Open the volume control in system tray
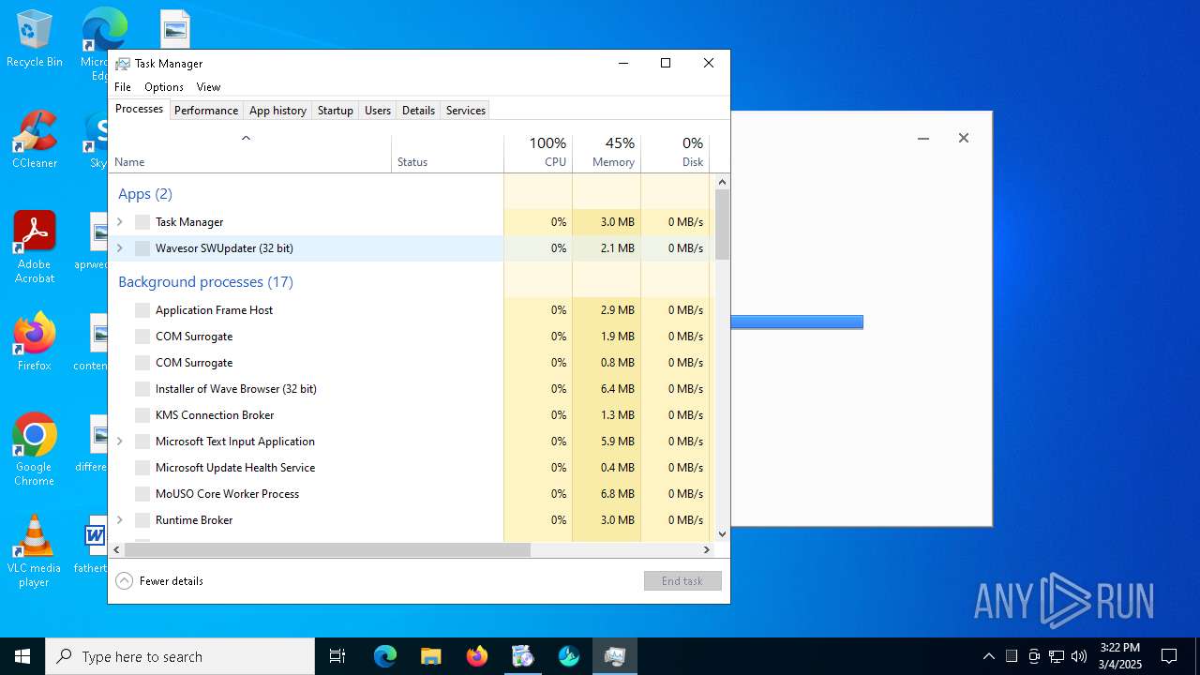Screen dimensions: 1200x675 [1079, 656]
